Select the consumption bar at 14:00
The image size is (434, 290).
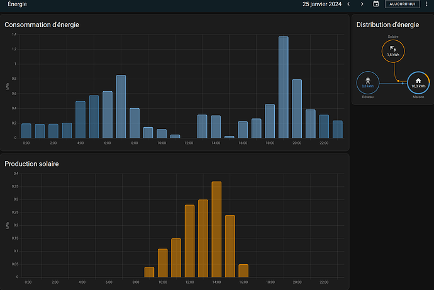click(x=216, y=126)
